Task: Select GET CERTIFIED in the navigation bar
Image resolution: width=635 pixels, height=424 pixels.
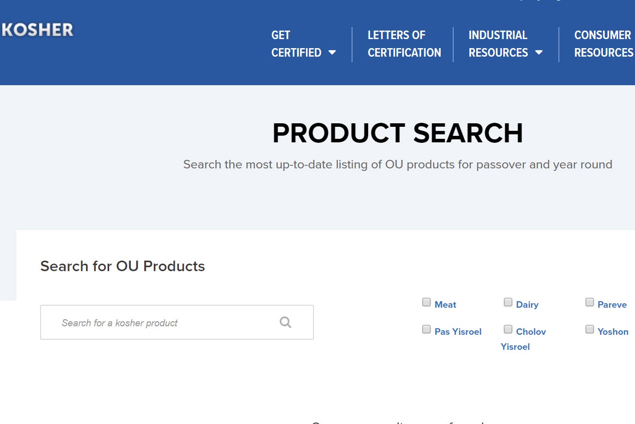Action: 296,44
